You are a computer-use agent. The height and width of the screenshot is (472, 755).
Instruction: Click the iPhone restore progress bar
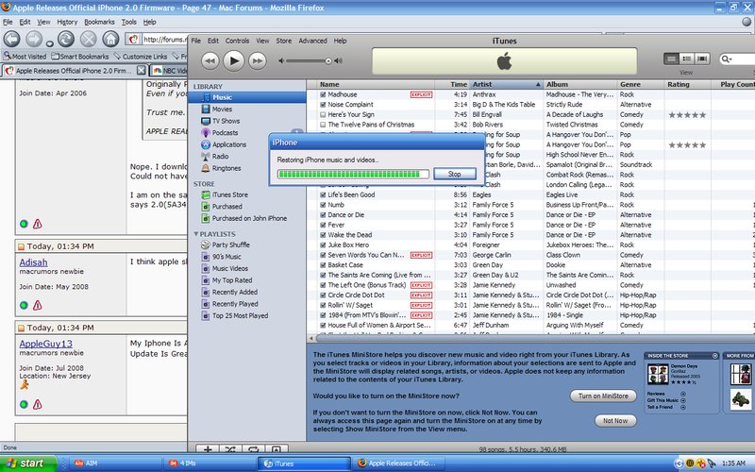pos(353,174)
